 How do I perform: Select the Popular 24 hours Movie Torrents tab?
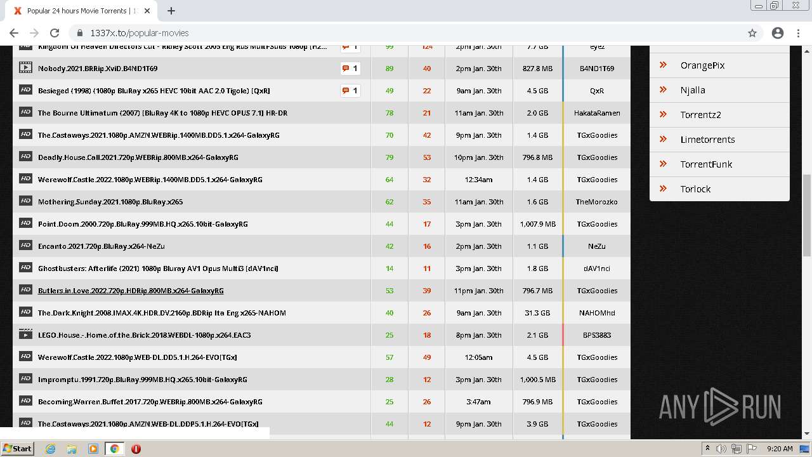81,11
